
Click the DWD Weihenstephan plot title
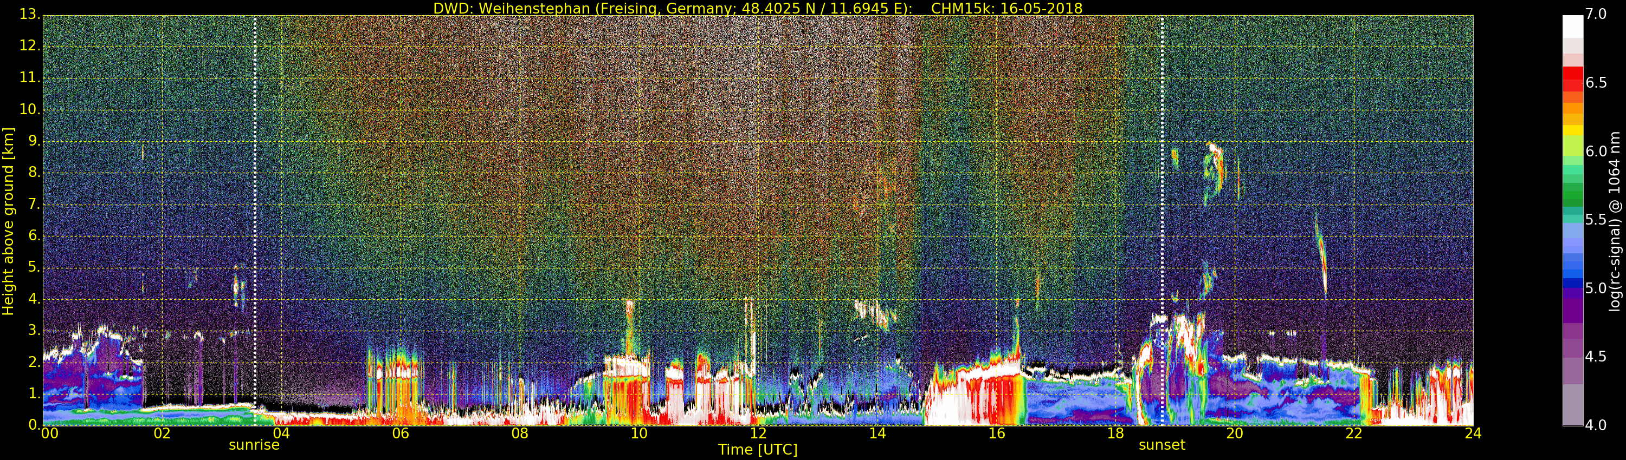tap(758, 8)
